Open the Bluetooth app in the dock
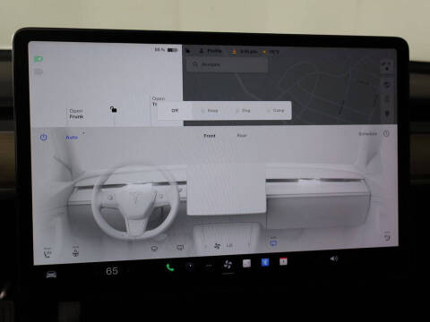 pos(265,262)
